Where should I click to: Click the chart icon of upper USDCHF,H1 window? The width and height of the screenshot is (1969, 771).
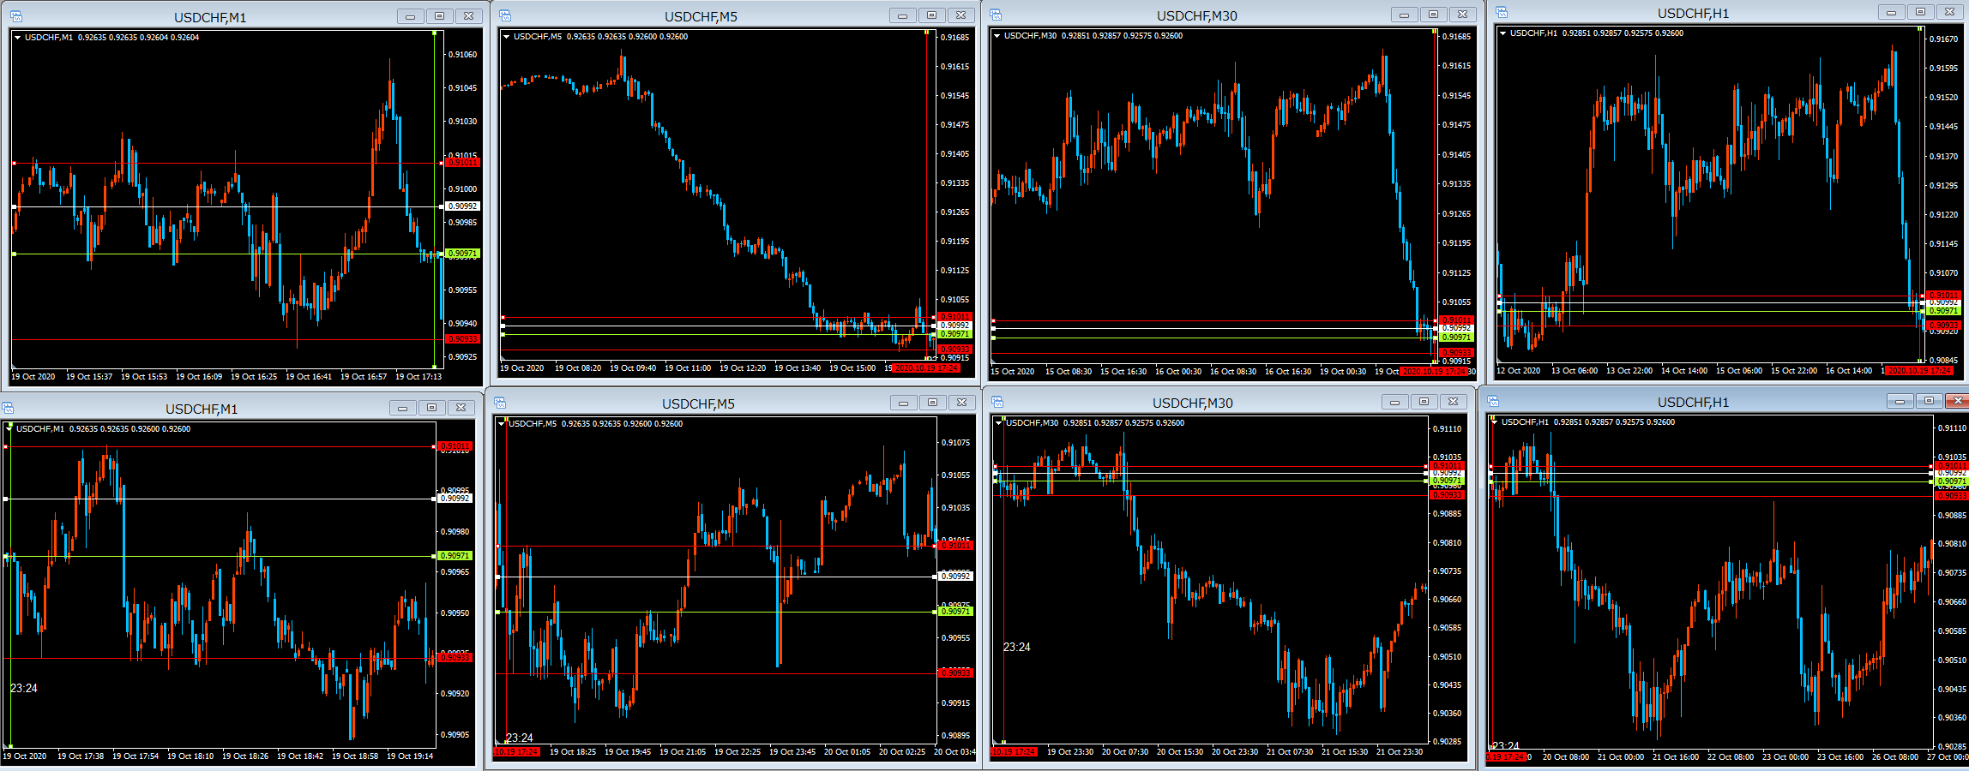[1502, 12]
